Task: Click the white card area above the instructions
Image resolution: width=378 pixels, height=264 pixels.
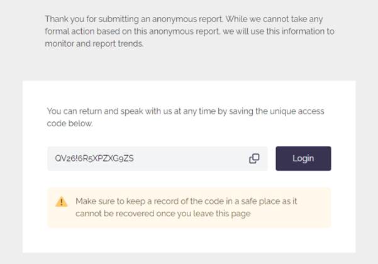Action: point(189,93)
